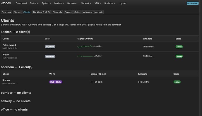Expand the Status dropdown menu
The width and height of the screenshot is (202, 116).
coord(34,3)
